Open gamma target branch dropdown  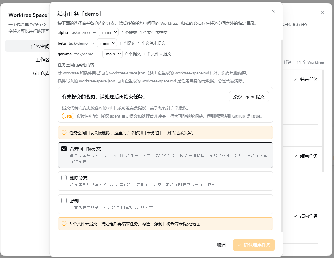(x=112, y=54)
